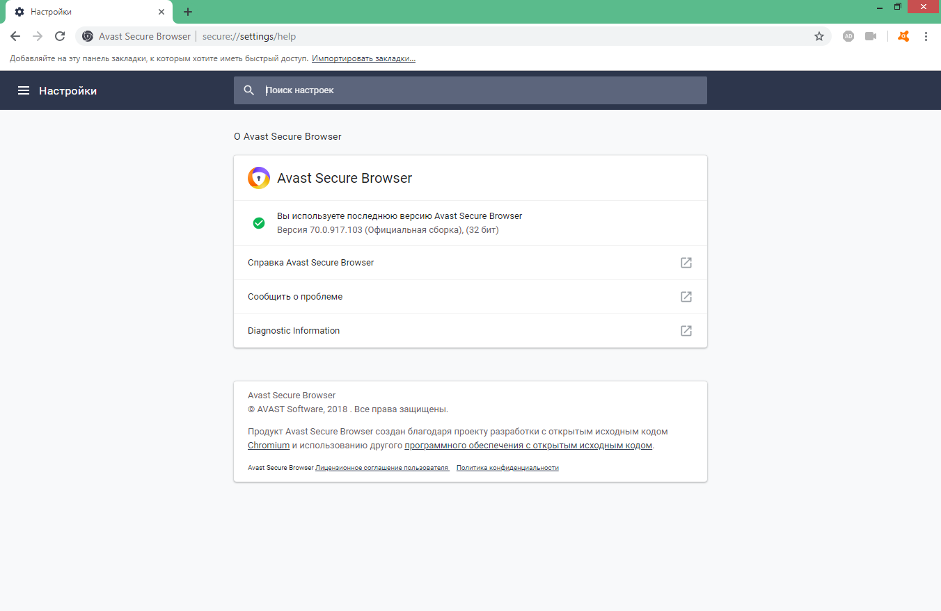
Task: Click the gear icon on the Настройки tab
Action: click(x=19, y=12)
